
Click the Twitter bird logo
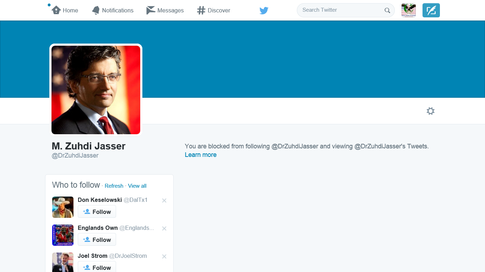pyautogui.click(x=264, y=11)
